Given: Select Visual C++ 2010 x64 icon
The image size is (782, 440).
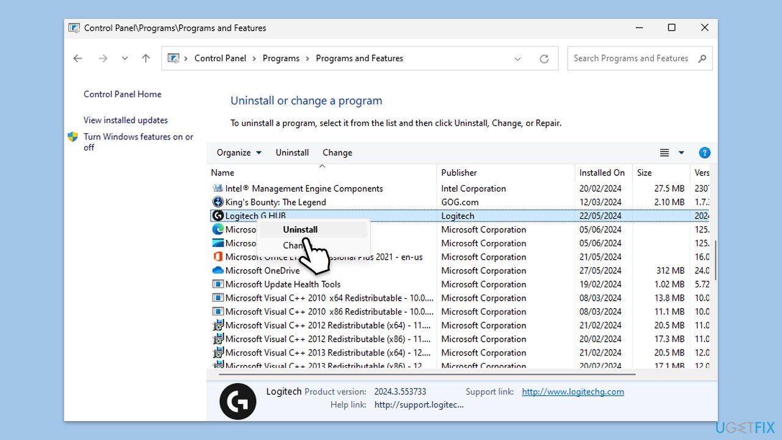Looking at the screenshot, I should (x=217, y=298).
